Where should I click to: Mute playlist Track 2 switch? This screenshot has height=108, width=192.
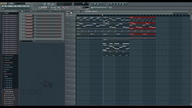75,27
